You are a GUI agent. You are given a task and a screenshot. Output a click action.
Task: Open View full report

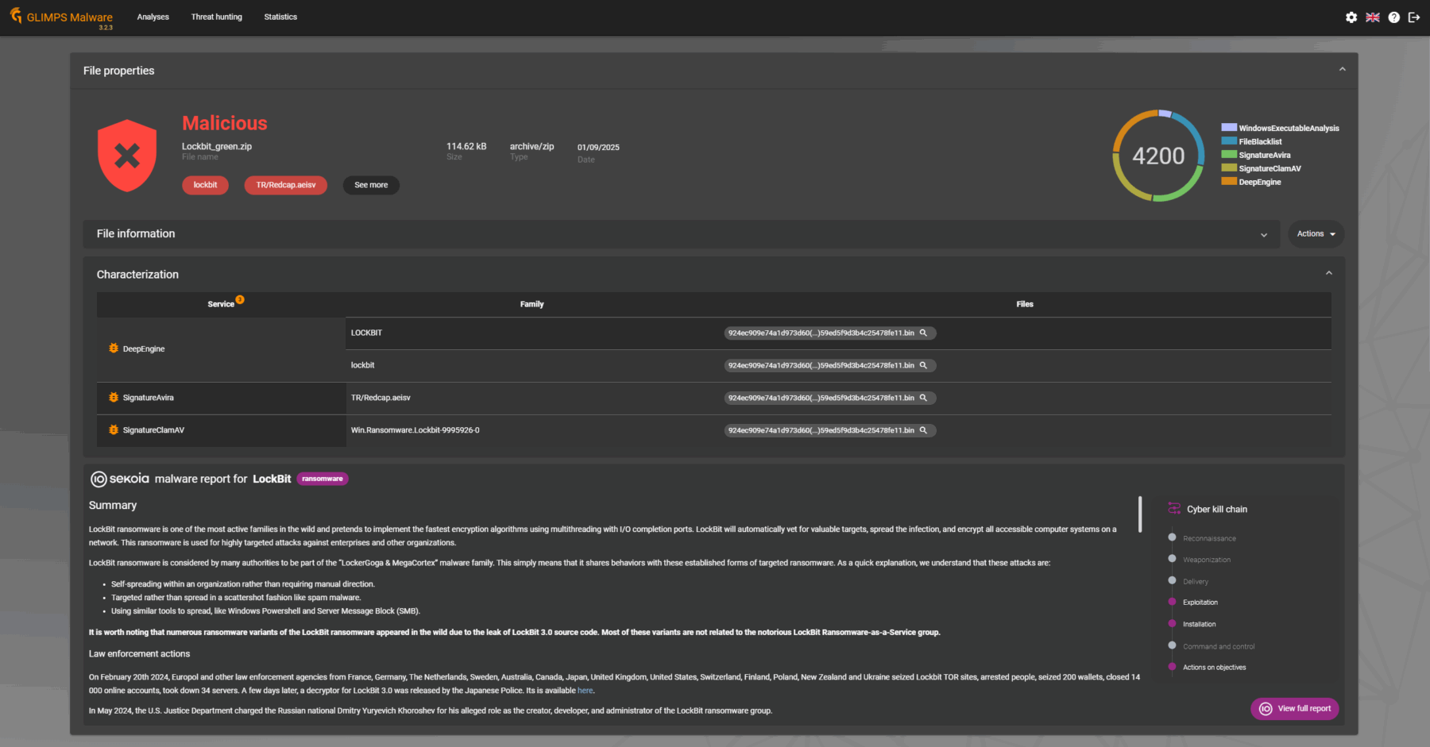(1295, 709)
